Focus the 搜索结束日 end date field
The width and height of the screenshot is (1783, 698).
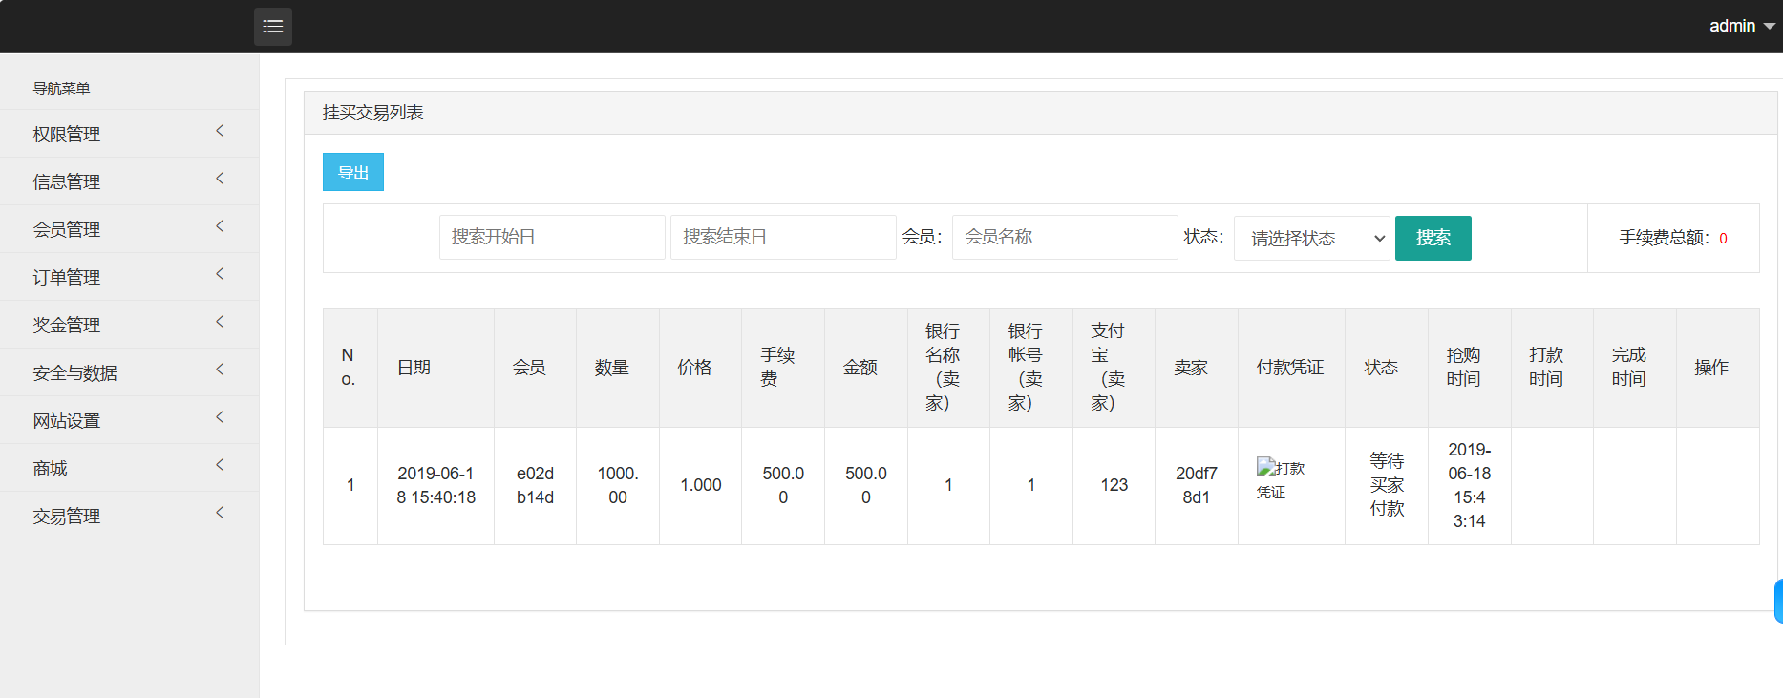[x=782, y=237]
